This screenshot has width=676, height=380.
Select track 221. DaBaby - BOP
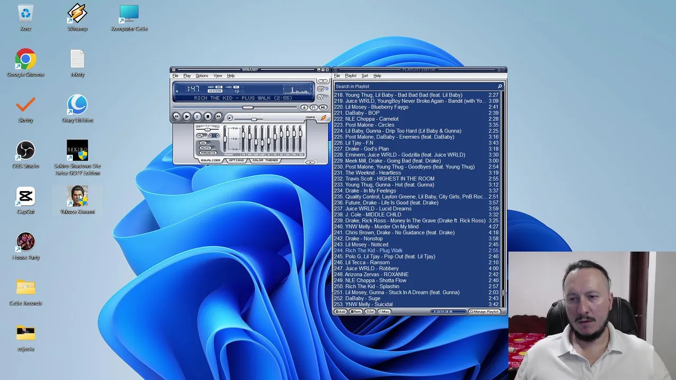click(416, 113)
